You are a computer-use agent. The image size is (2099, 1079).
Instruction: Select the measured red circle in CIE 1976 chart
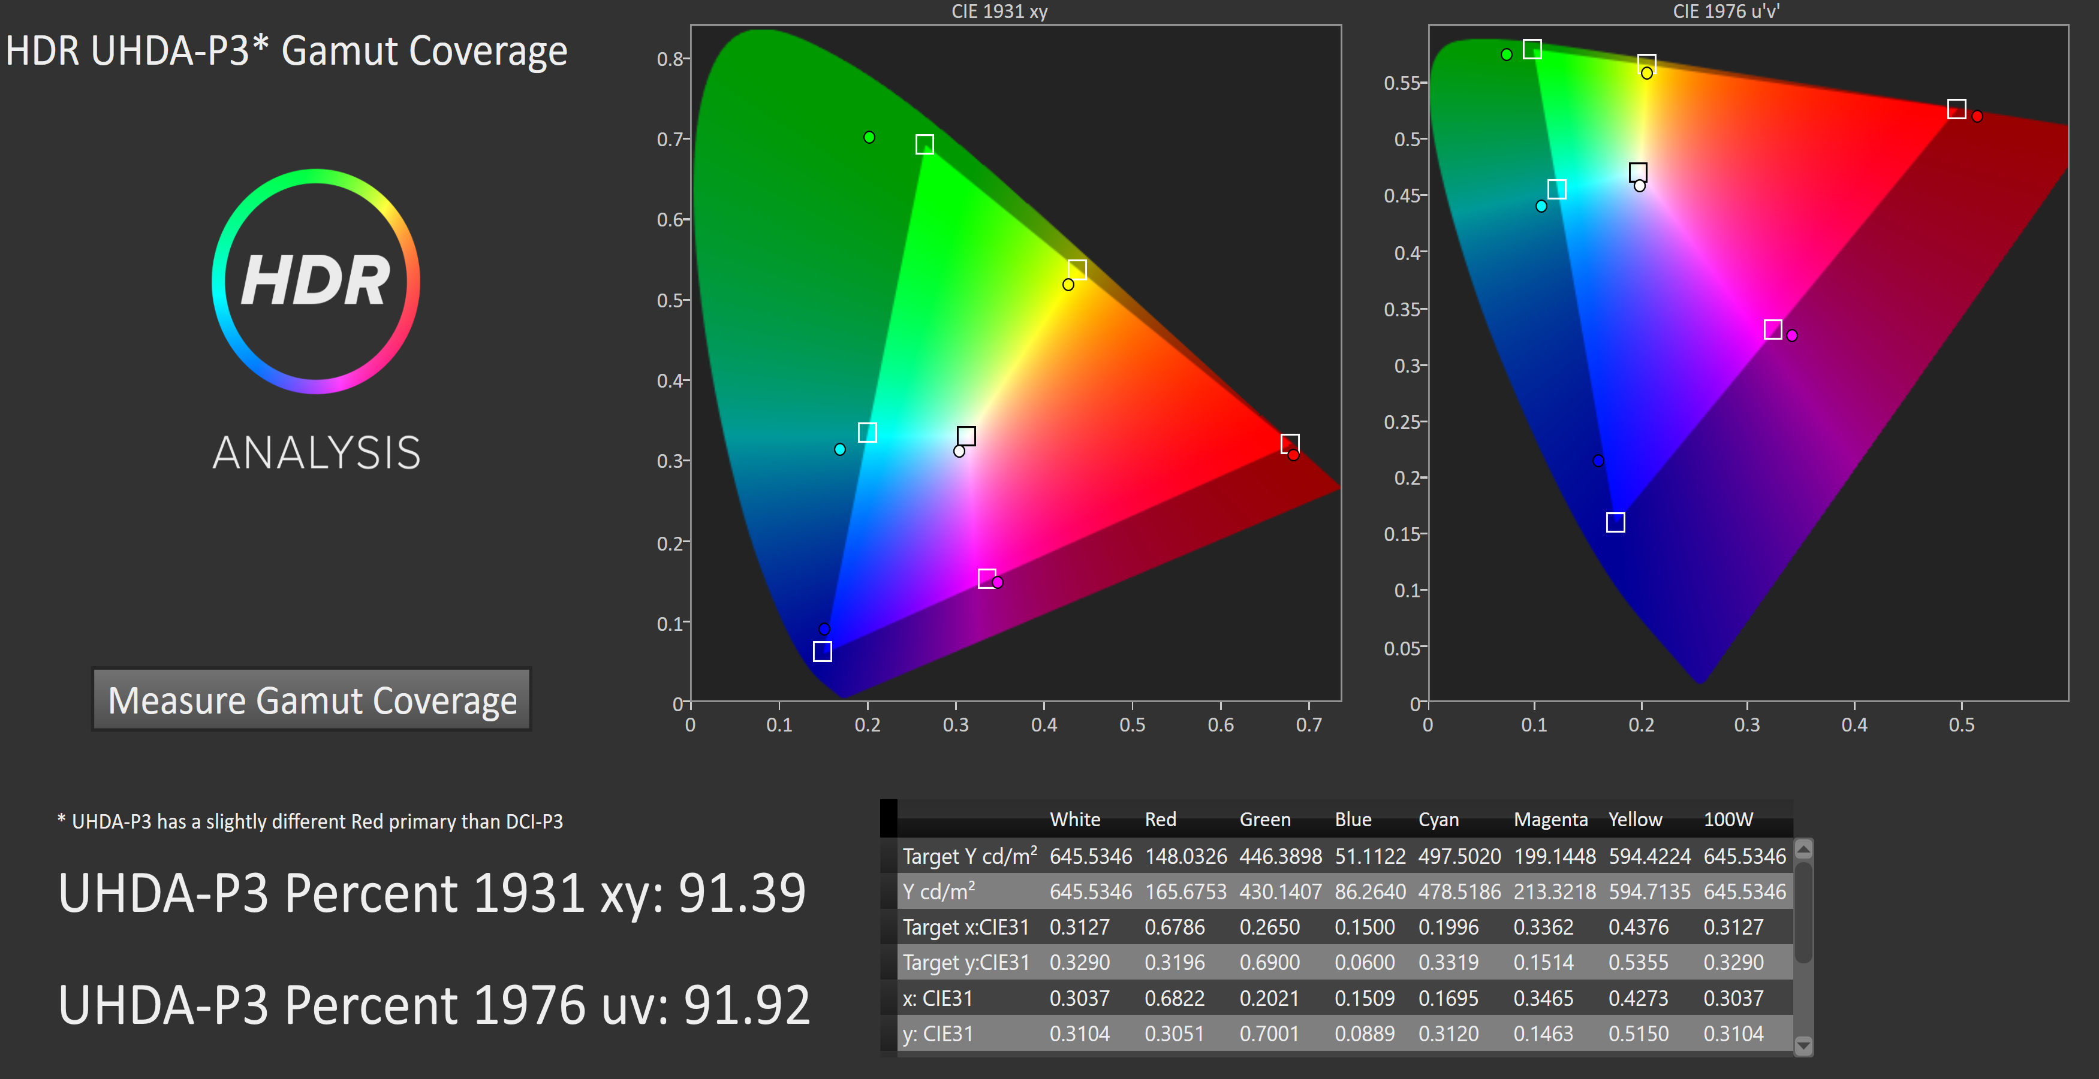1977,116
